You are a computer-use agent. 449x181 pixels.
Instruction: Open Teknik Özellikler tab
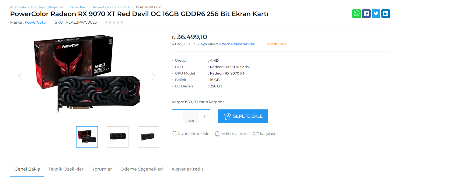[x=66, y=169]
